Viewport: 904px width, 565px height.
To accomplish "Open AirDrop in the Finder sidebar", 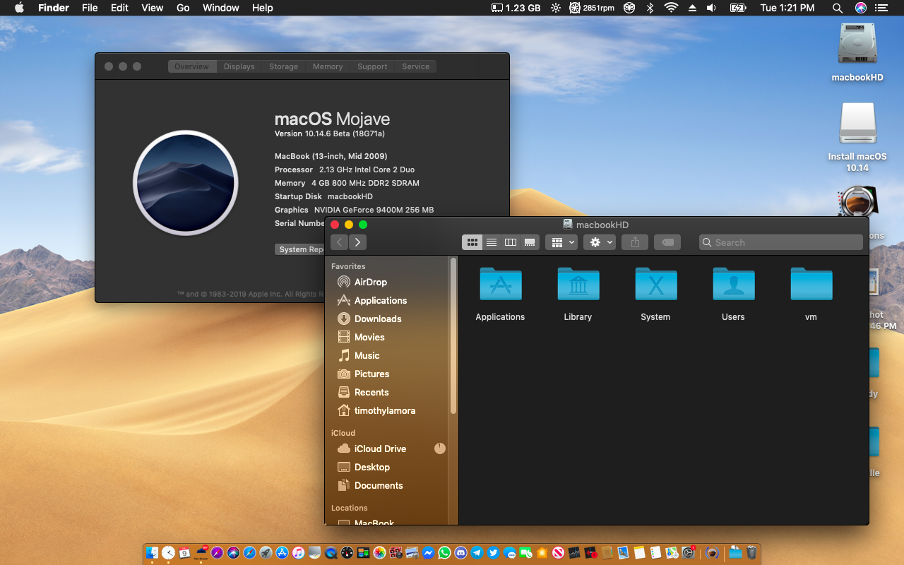I will point(371,282).
